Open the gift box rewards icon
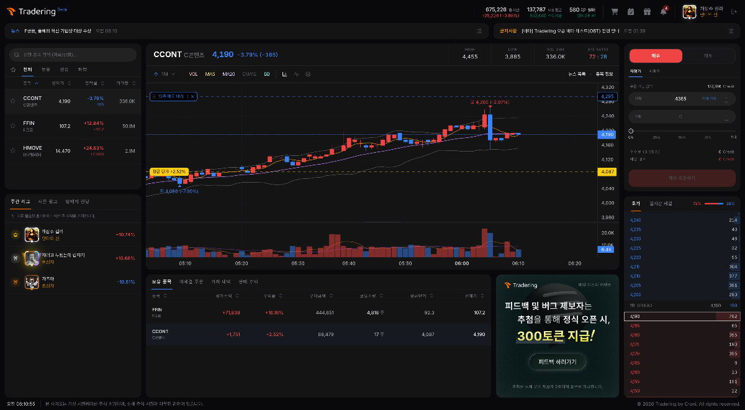Image resolution: width=745 pixels, height=410 pixels. tap(647, 11)
